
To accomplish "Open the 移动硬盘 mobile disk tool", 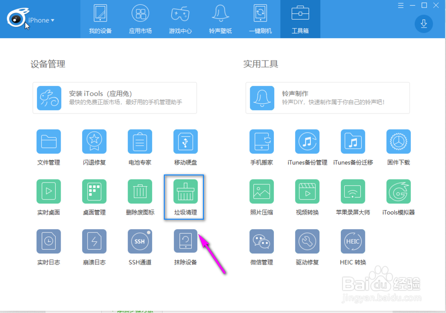I will point(186,142).
